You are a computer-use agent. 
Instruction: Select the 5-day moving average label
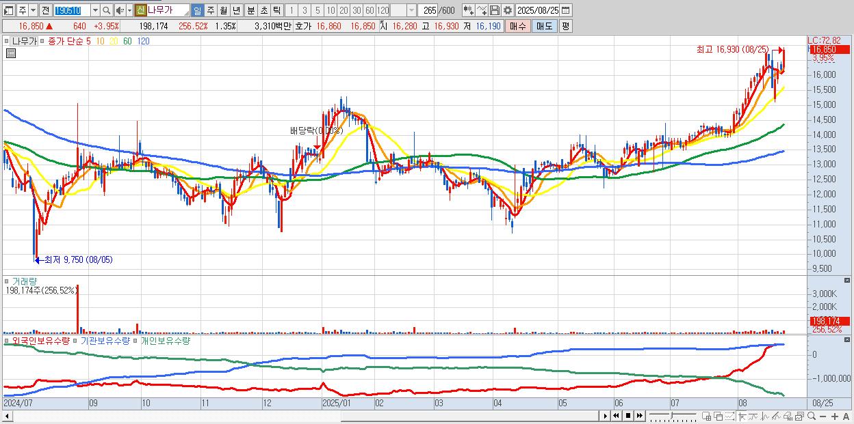coord(89,41)
